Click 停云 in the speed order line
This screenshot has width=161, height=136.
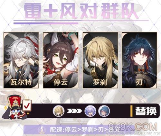71,130
